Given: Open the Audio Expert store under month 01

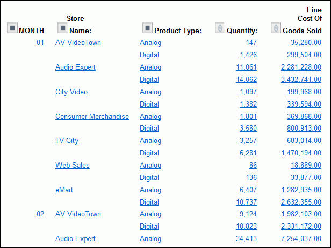Looking at the screenshot, I should click(75, 67).
